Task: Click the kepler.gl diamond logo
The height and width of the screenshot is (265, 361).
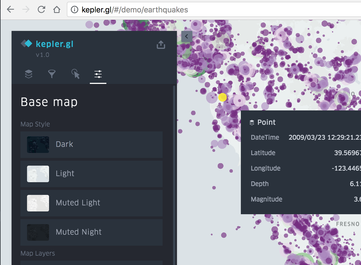Action: pyautogui.click(x=26, y=43)
